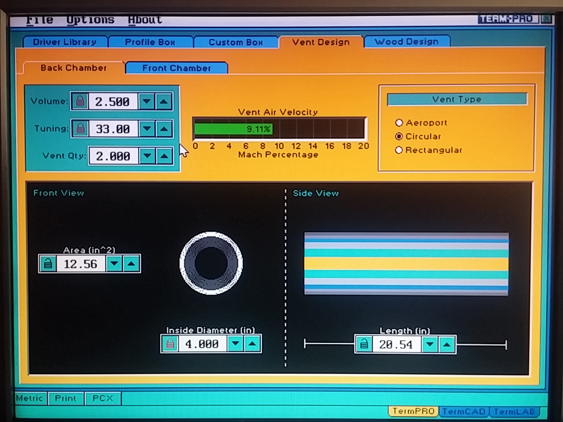Increase Volume with up arrow
Viewport: 563px width, 422px height.
[x=164, y=102]
